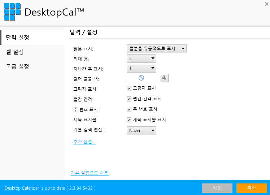Open the 달력 글꼴 색 color swatch
270x195 pixels.
pos(141,78)
